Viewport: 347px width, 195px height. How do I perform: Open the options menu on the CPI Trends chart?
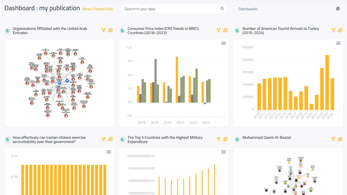(223, 43)
